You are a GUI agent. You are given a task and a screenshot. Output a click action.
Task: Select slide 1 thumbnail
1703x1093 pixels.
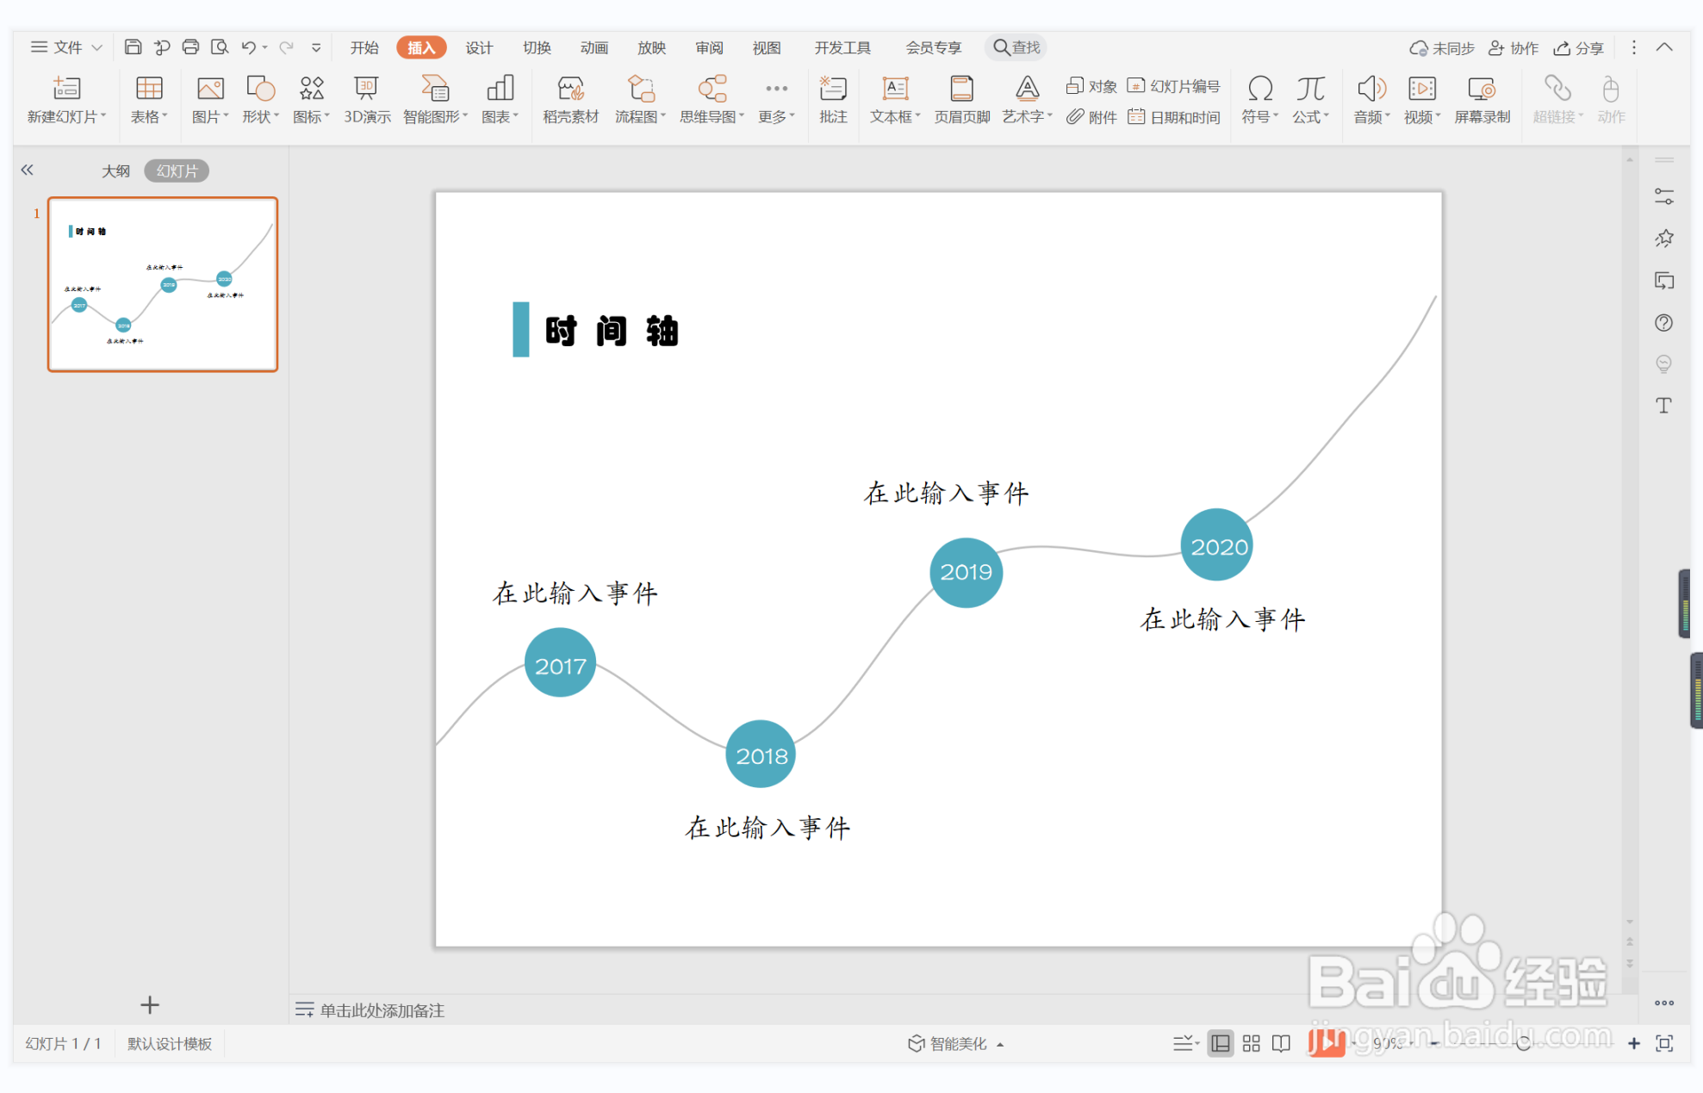coord(163,284)
